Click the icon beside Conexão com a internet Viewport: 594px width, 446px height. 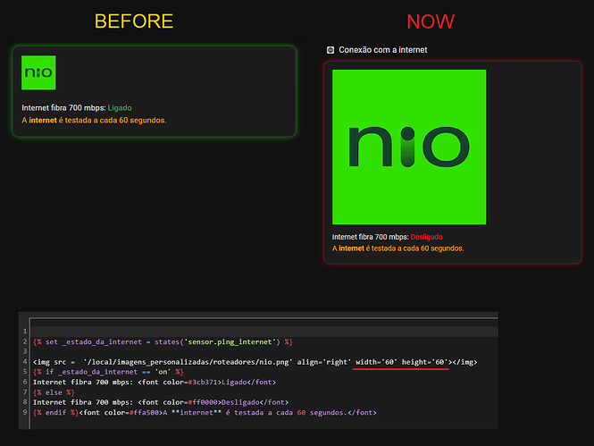coord(330,50)
